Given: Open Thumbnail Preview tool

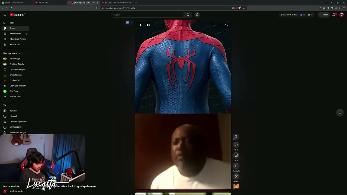Looking at the screenshot, I should (15, 39).
